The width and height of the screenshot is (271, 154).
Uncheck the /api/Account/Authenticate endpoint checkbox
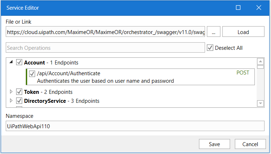pos(32,73)
